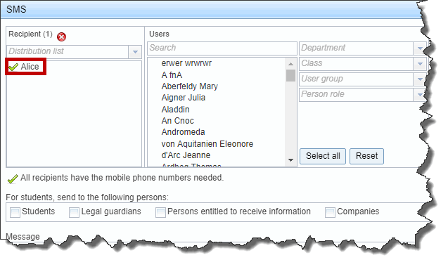The image size is (448, 267).
Task: Open the Class dropdown arrow
Action: (420, 64)
